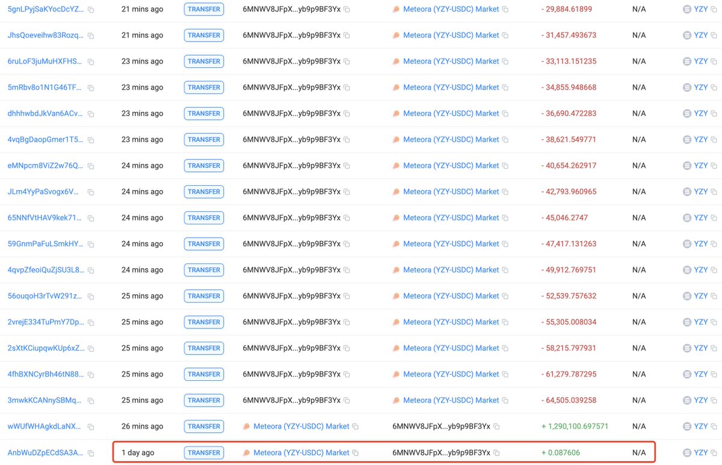
Task: Copy sender address in the -42,793.960965 row
Action: click(347, 192)
